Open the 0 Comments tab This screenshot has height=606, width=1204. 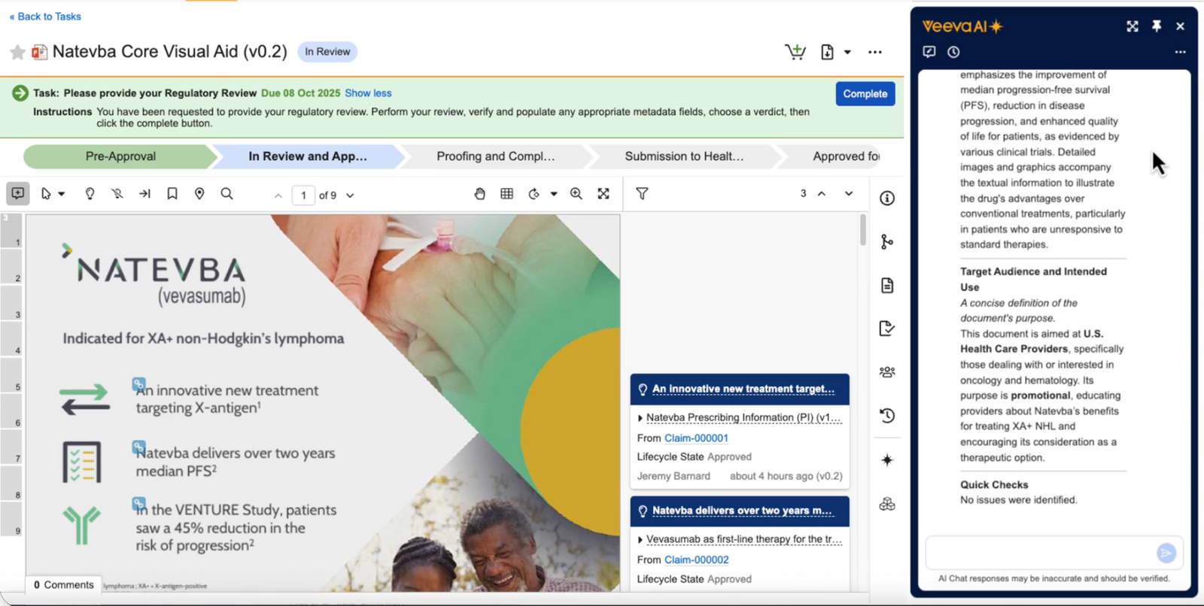pos(64,585)
